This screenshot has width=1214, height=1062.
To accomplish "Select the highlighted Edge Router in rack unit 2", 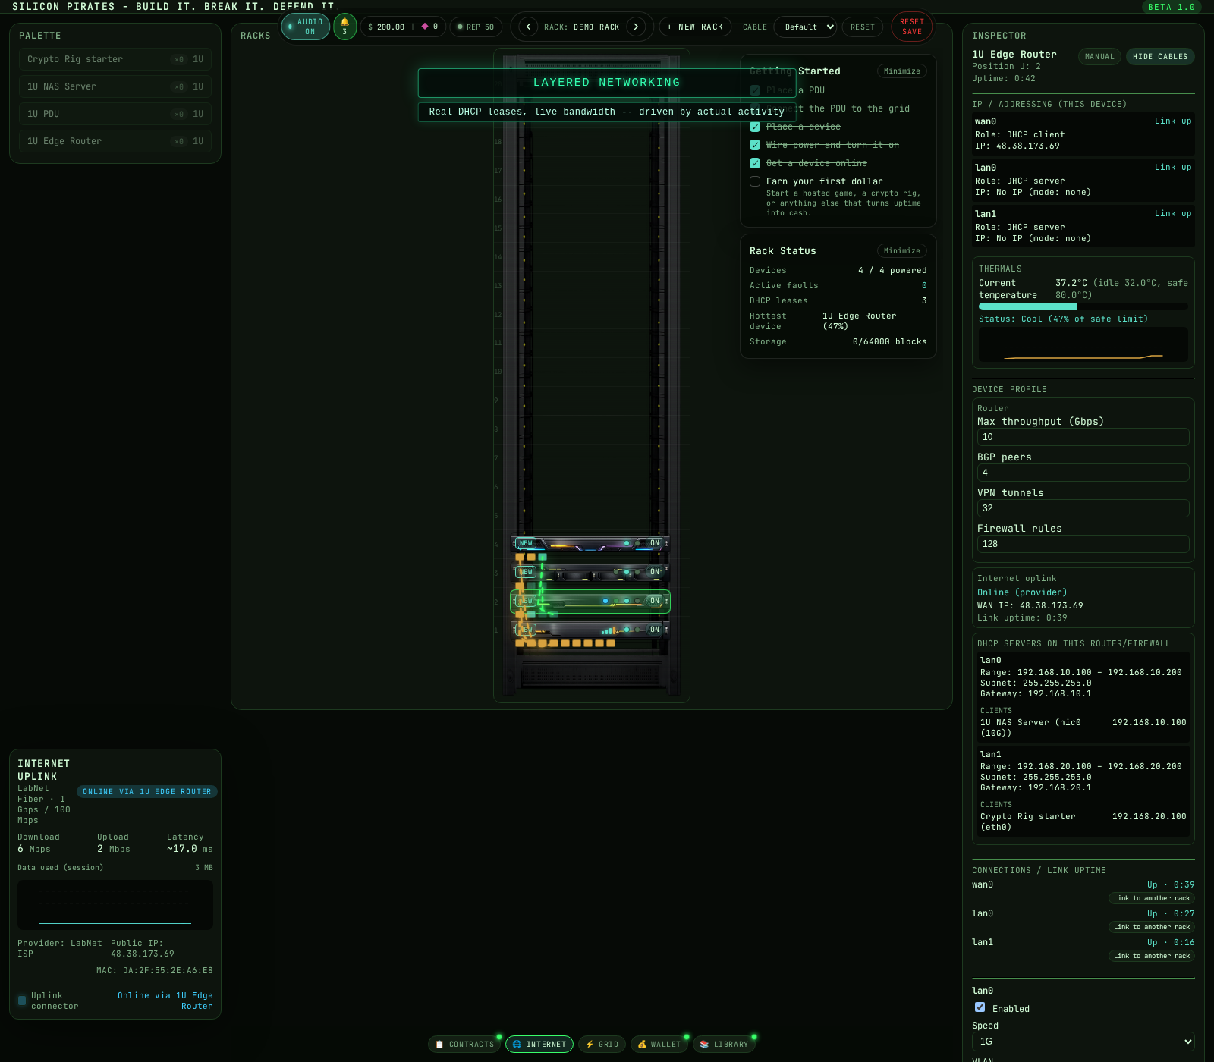I will pyautogui.click(x=590, y=601).
